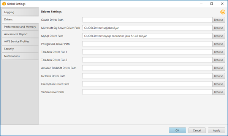
Task: Click the Microsoft Sql Server driver path field
Action: [x=147, y=28]
